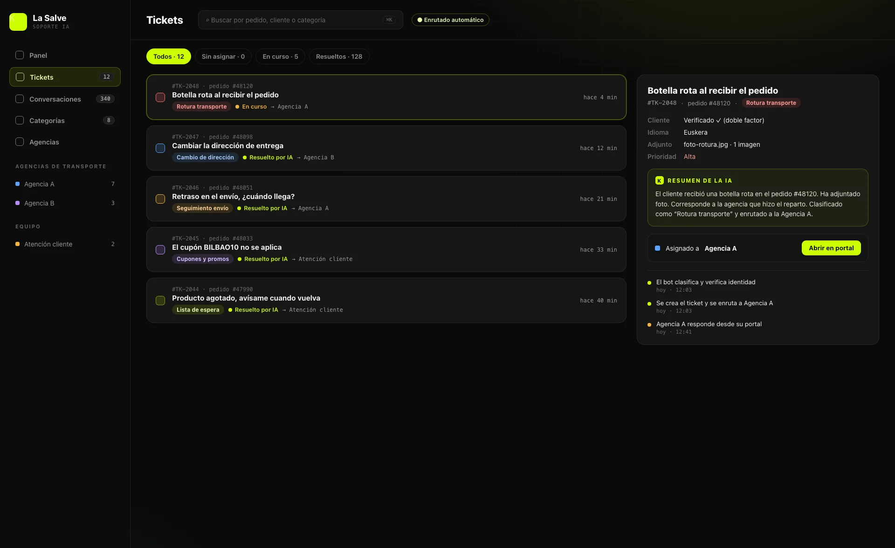The image size is (895, 548).
Task: Select the Todos · 12 filter tab
Action: 169,56
